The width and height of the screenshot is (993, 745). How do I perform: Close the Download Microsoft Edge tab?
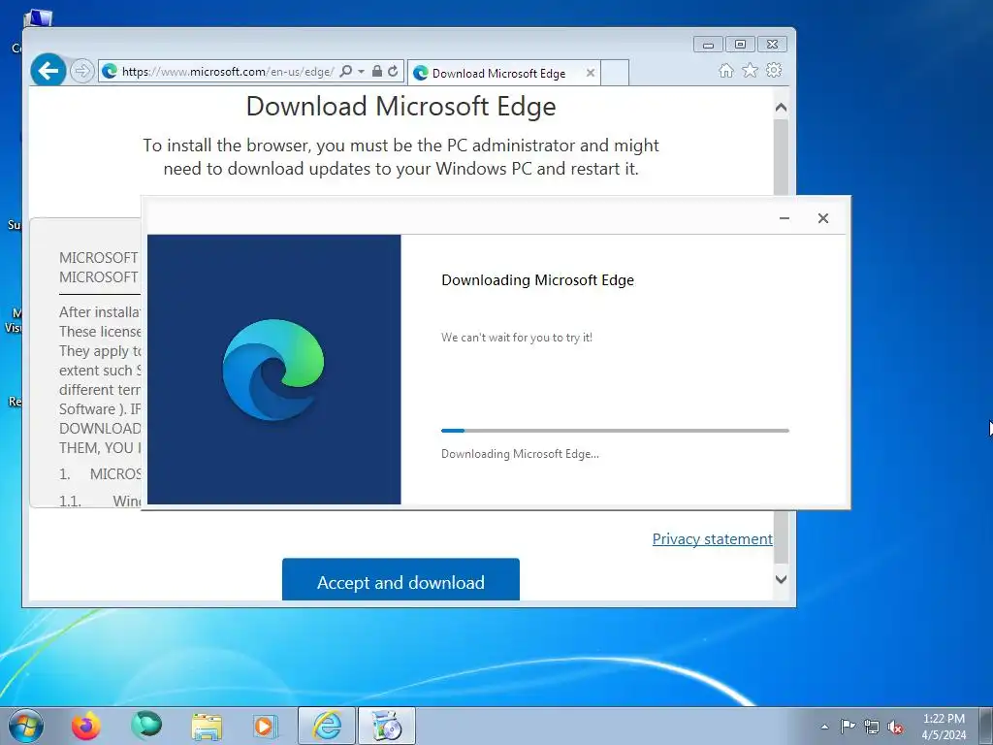591,73
